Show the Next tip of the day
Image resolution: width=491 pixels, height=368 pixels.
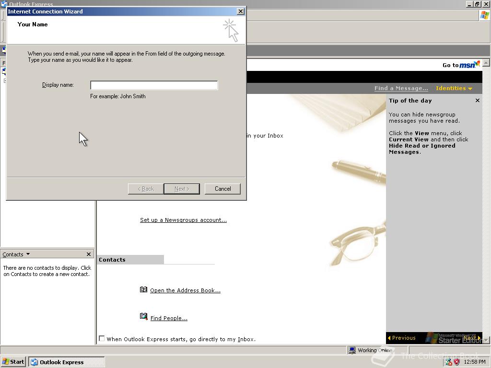coord(472,338)
